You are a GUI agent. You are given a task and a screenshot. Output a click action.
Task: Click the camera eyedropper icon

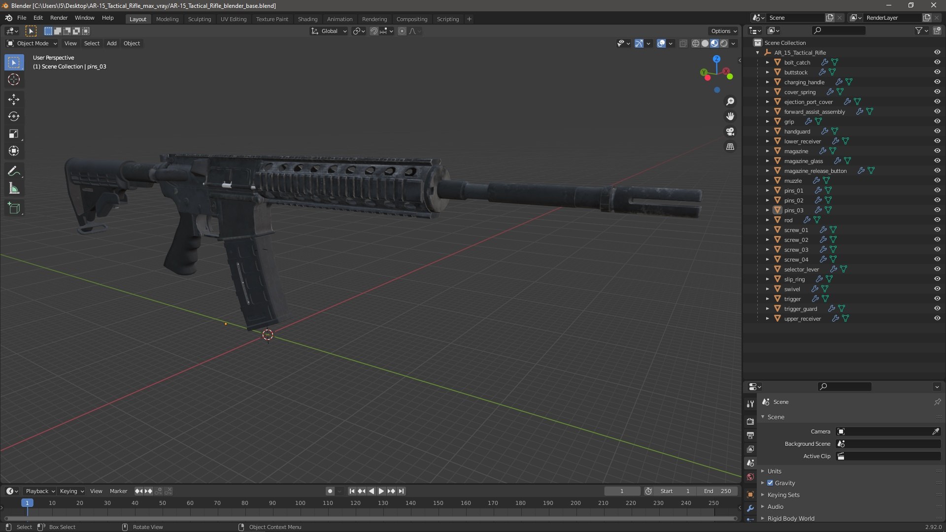(x=935, y=432)
